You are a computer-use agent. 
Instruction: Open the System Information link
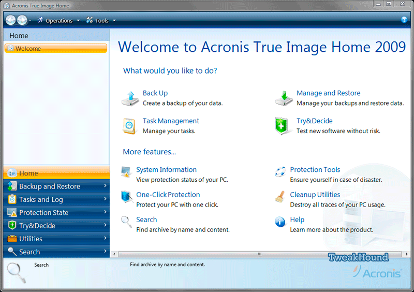pos(166,170)
